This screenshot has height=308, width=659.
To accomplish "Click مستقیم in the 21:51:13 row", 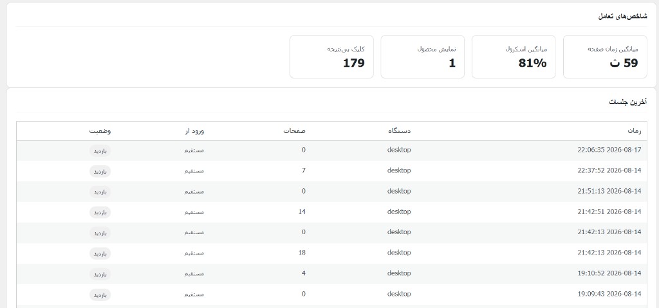I will click(x=194, y=192).
